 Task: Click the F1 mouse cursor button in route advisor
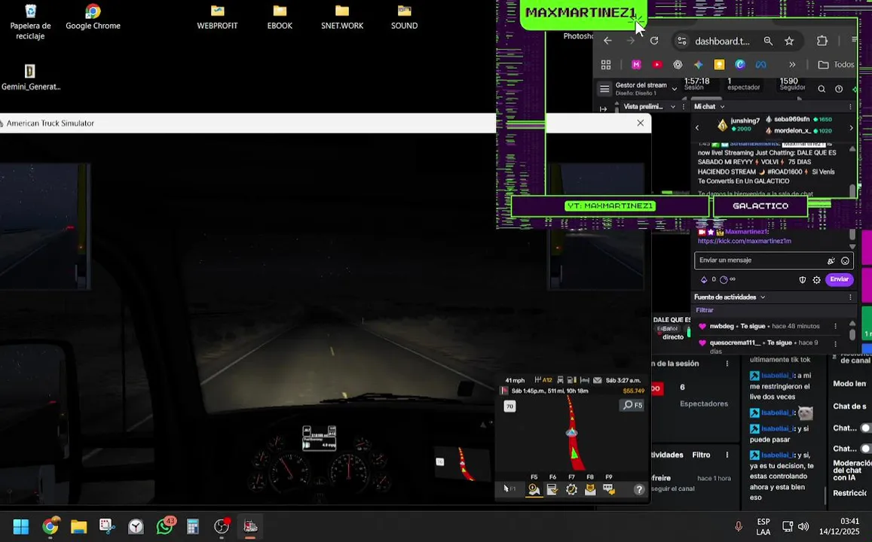coord(509,489)
